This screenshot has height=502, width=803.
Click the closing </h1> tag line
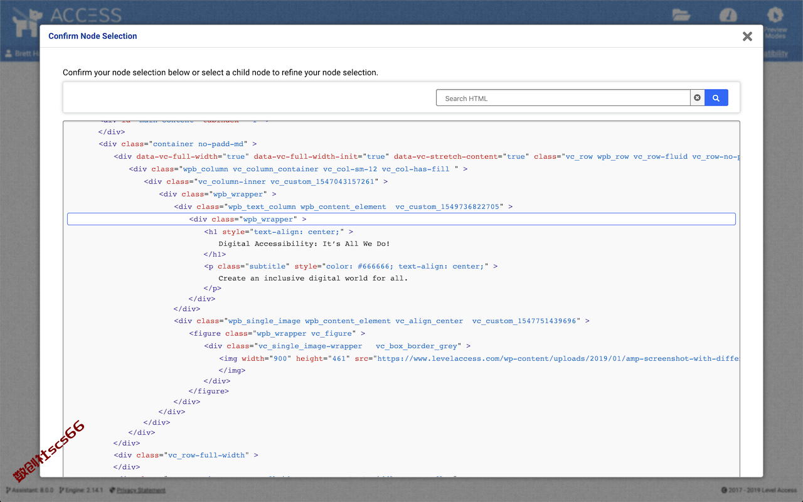click(215, 254)
